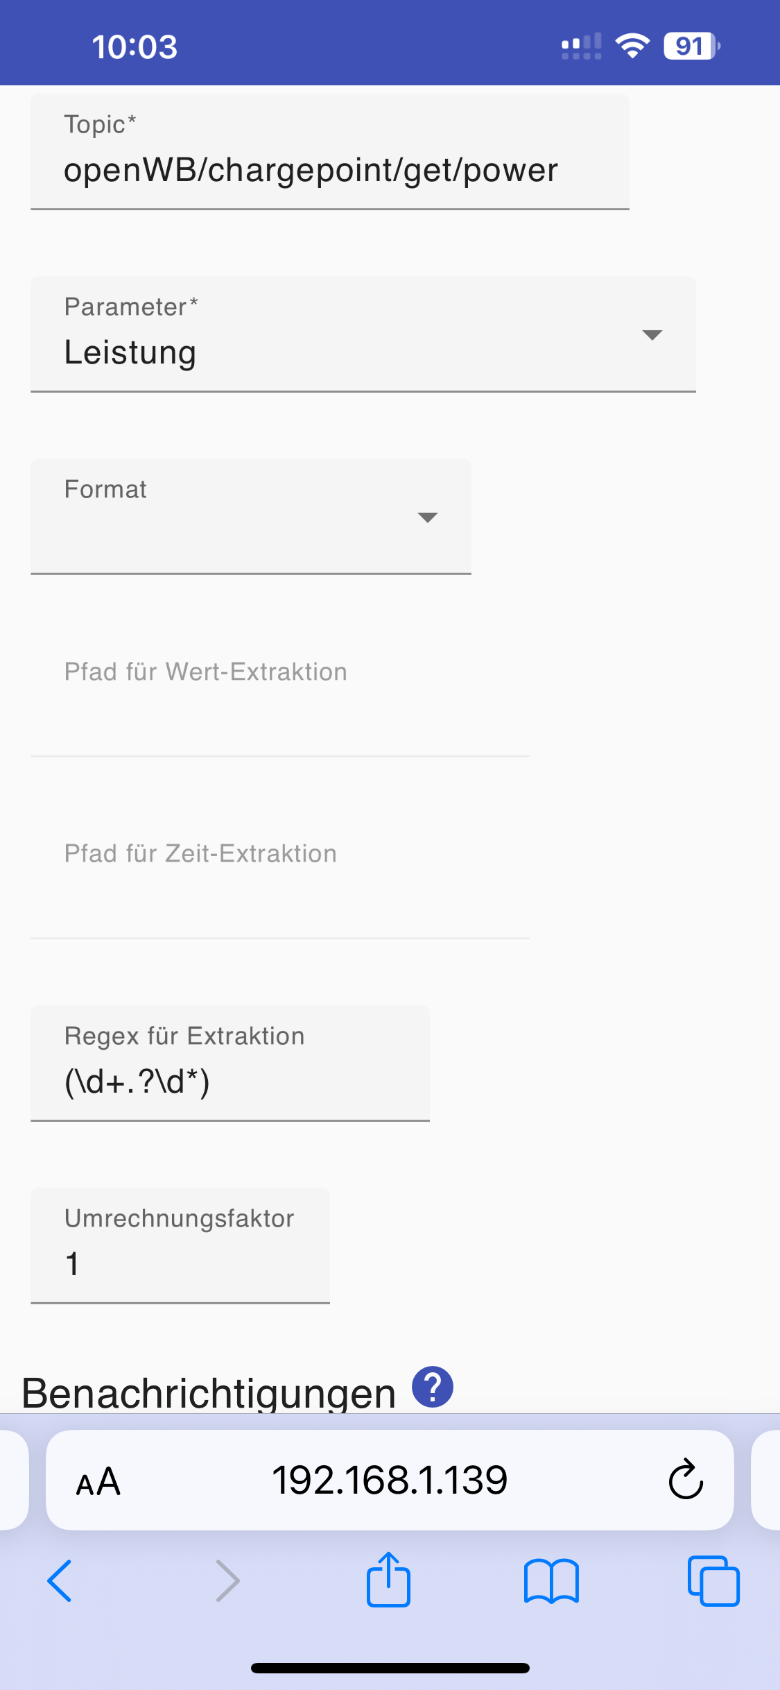Focus the Topic input field
This screenshot has width=780, height=1690.
[329, 170]
